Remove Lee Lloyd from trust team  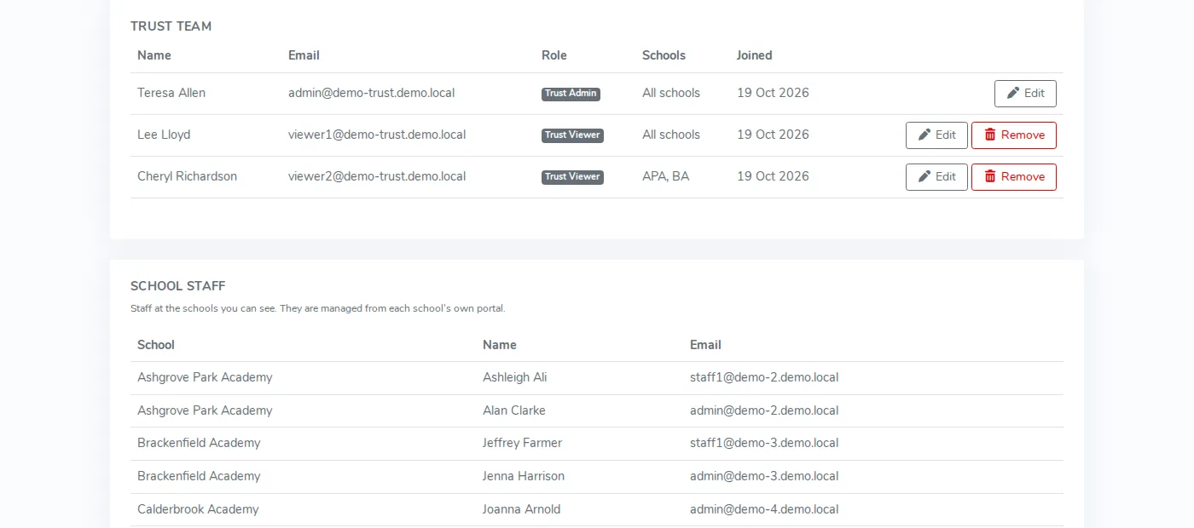[1014, 135]
